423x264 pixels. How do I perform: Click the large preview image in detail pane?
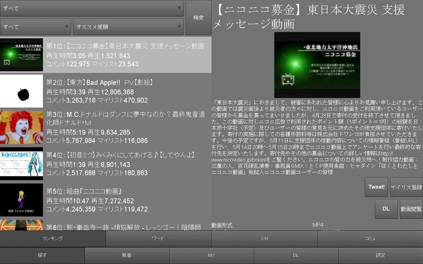tap(317, 65)
